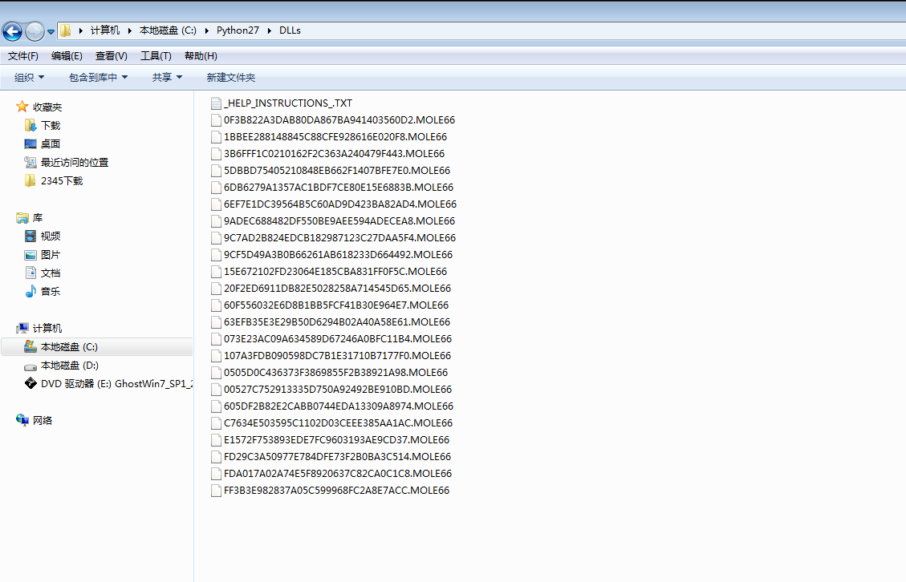Select file FF3B3E982837A05C599968FC2A8E7ACC.MOLE66
Screen dimensions: 906x582
[336, 491]
